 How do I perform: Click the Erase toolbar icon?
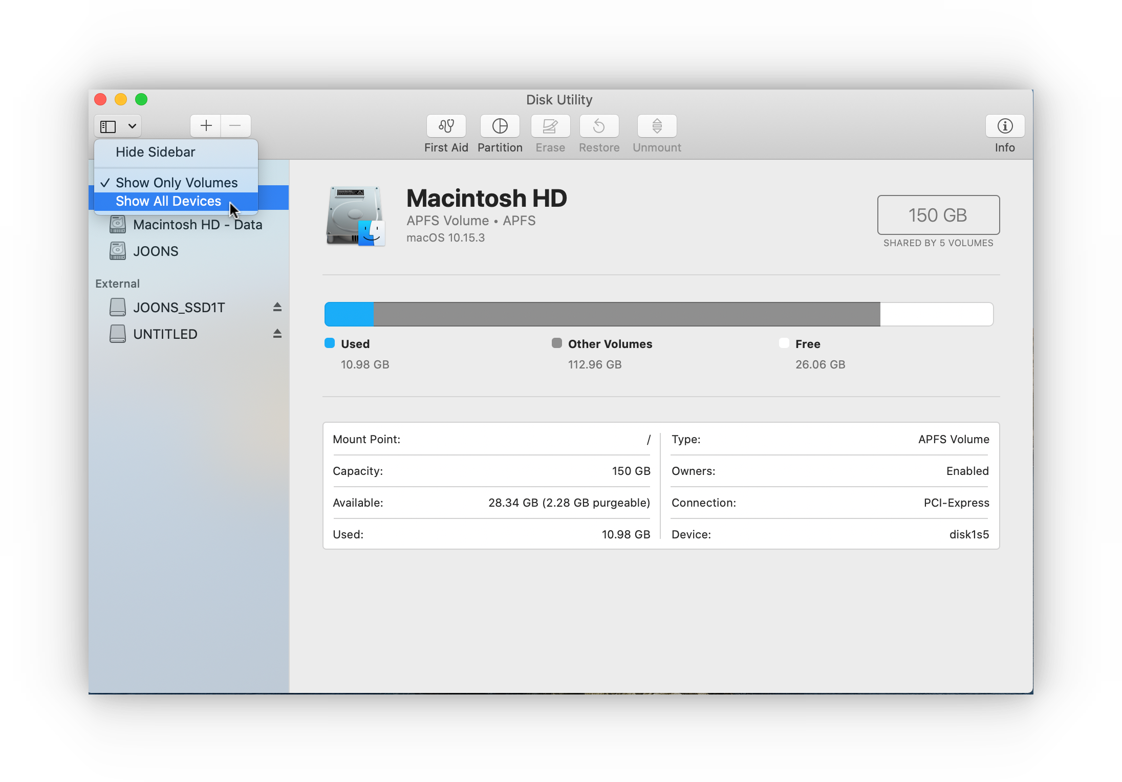[550, 126]
